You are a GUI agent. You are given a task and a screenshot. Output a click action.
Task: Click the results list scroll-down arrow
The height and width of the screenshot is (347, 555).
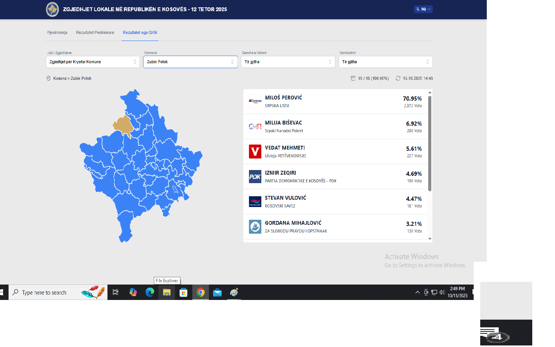click(x=430, y=239)
